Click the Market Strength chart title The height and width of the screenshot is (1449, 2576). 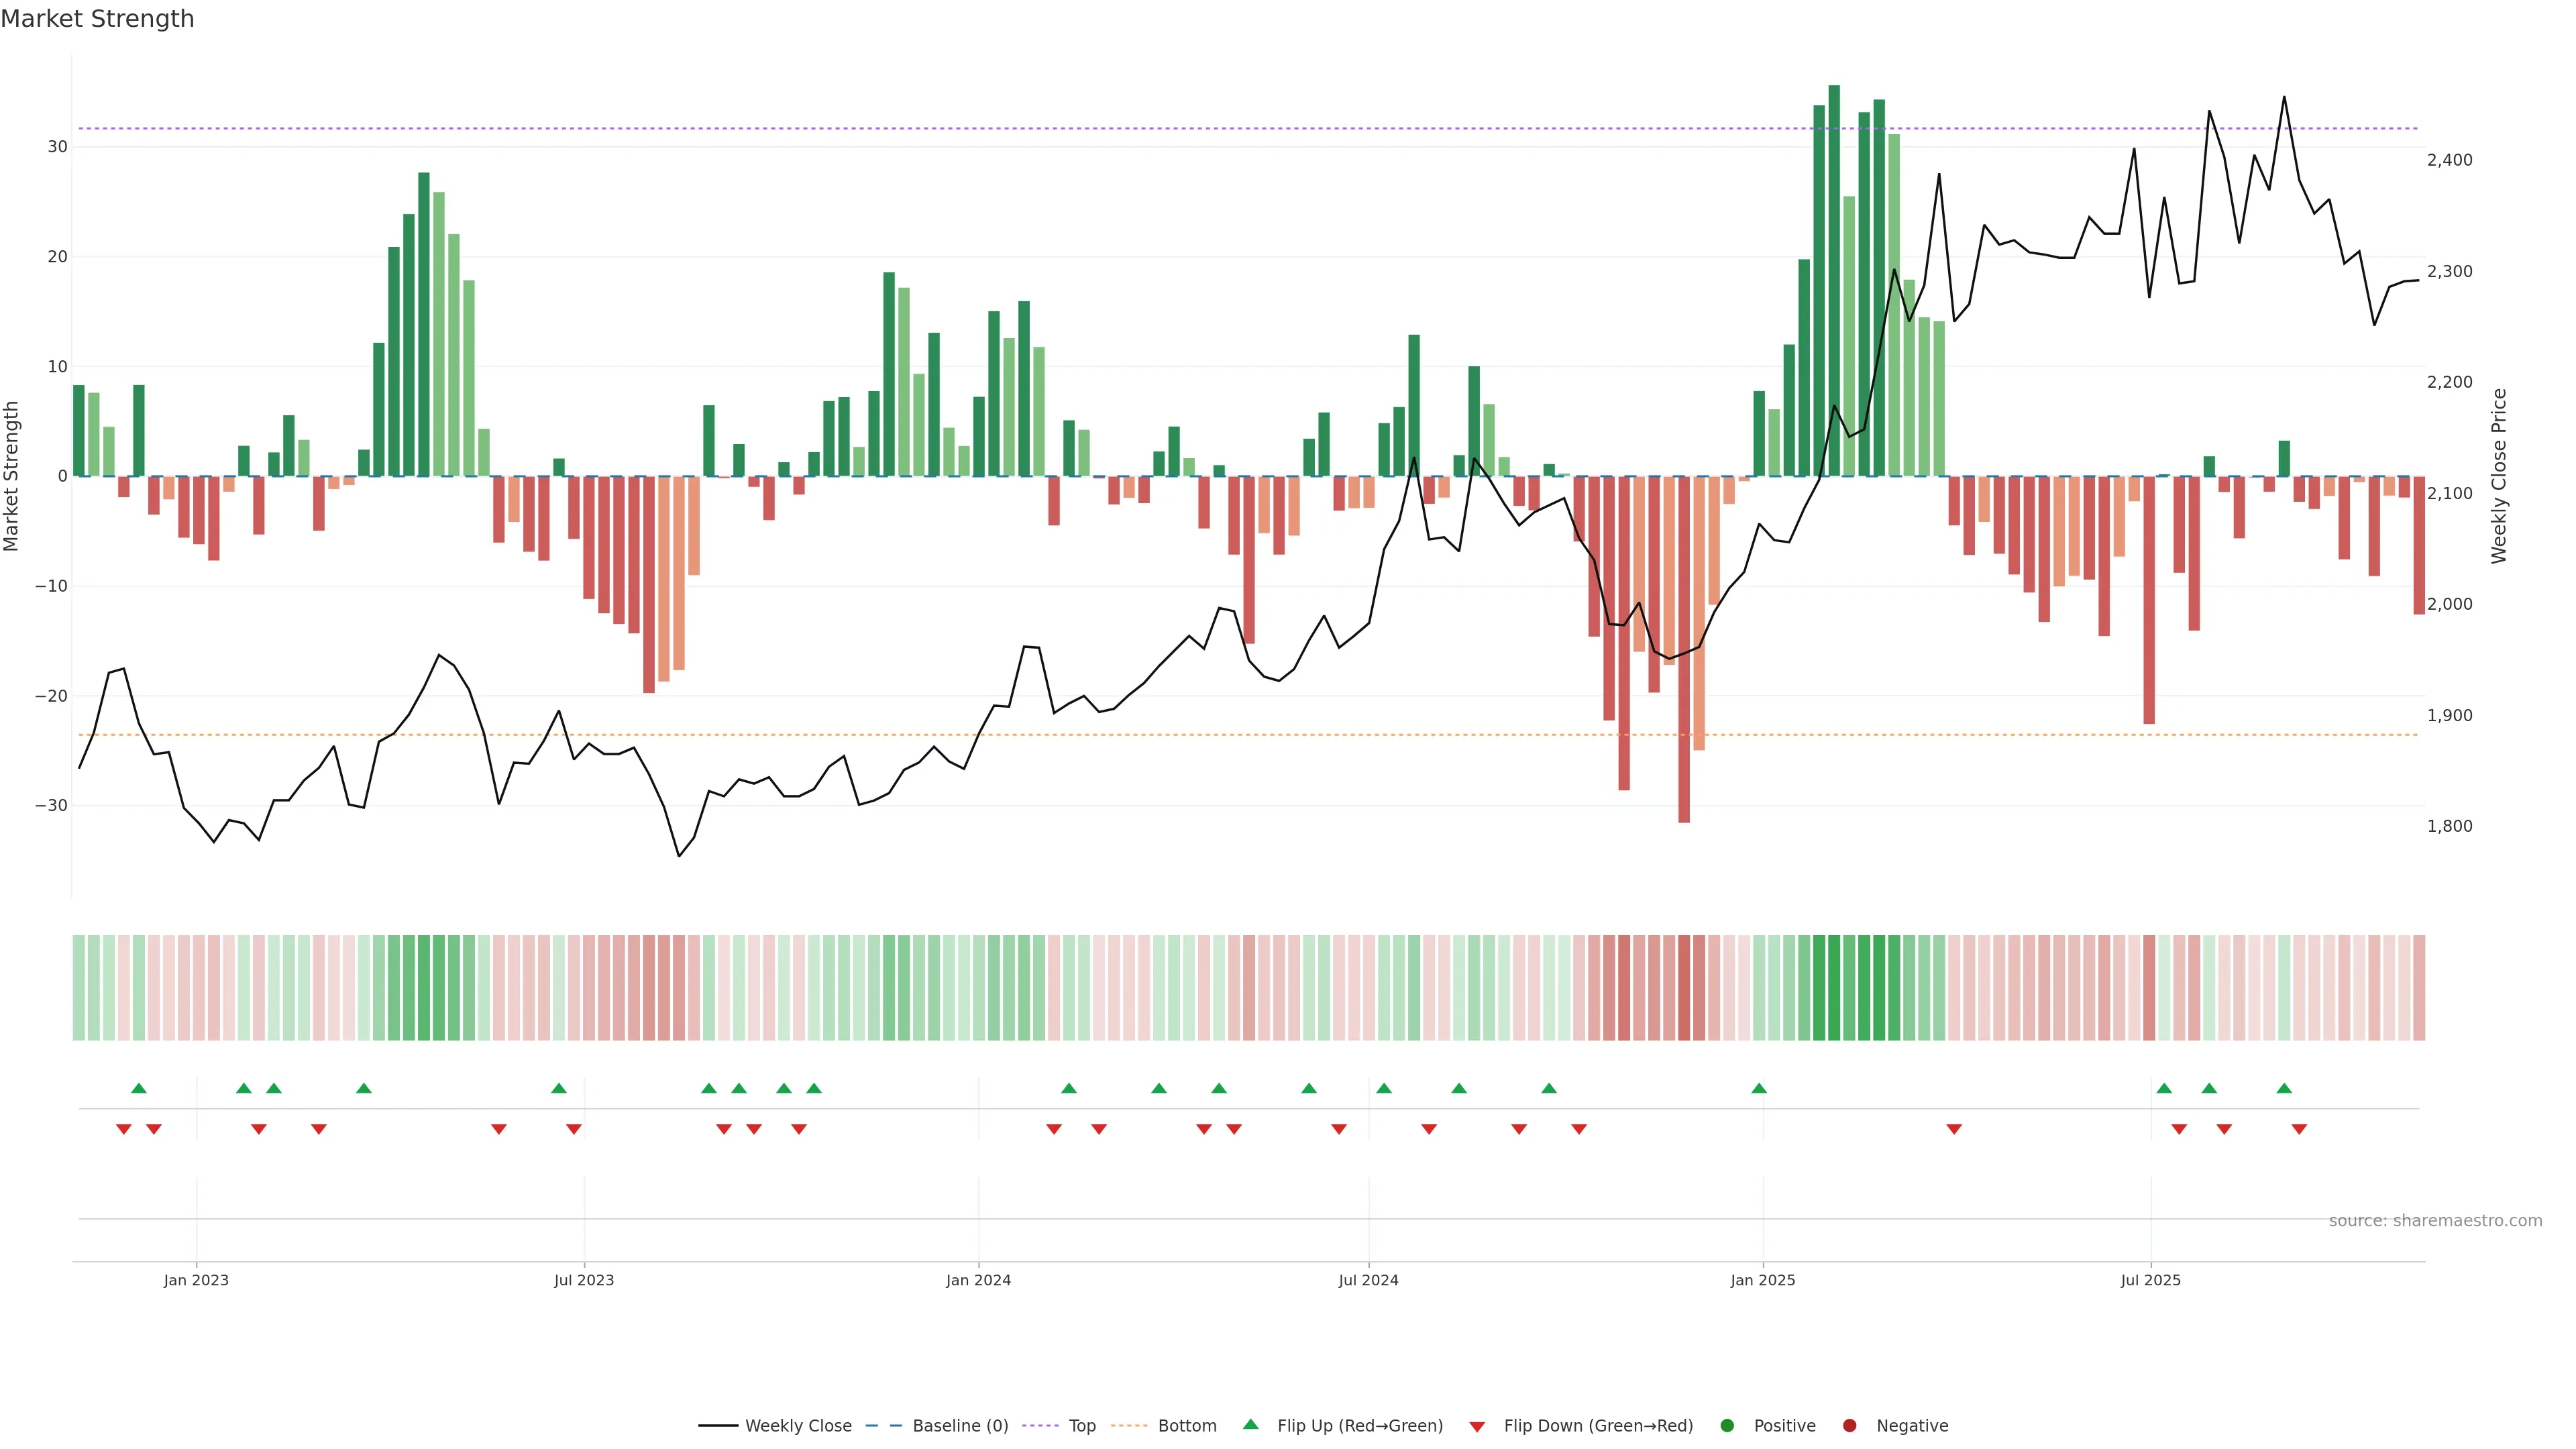[97, 19]
